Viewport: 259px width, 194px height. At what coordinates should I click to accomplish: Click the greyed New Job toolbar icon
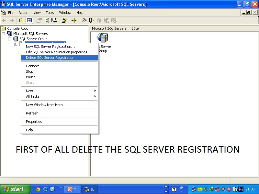coord(114,20)
